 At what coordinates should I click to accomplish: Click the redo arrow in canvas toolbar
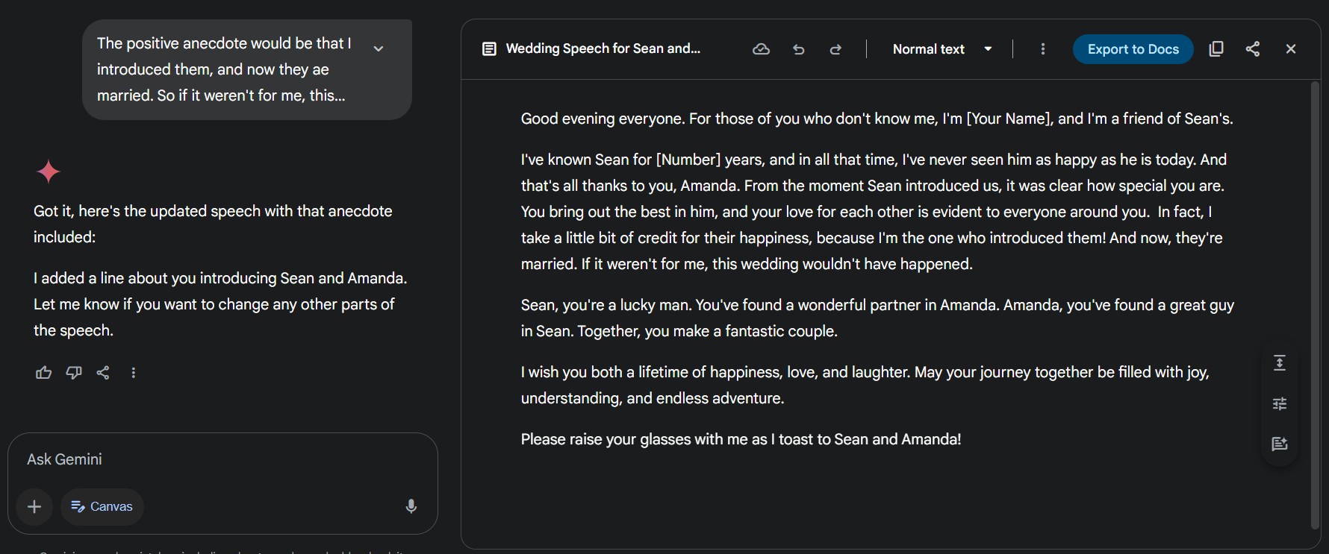click(x=835, y=49)
